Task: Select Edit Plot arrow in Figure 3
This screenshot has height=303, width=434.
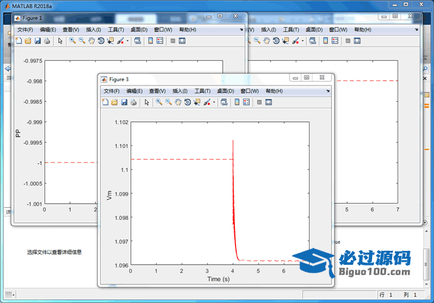Action: click(147, 102)
